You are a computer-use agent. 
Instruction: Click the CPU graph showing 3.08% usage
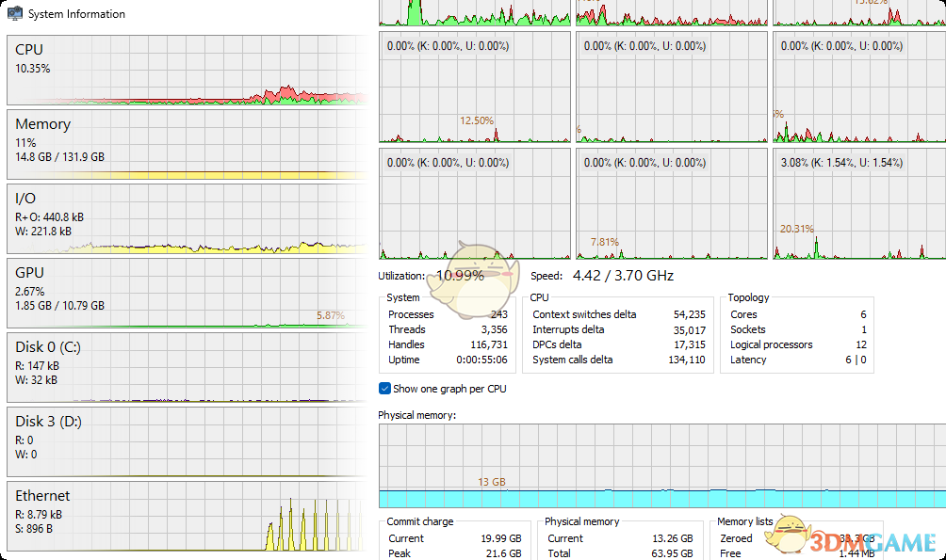[x=859, y=203]
